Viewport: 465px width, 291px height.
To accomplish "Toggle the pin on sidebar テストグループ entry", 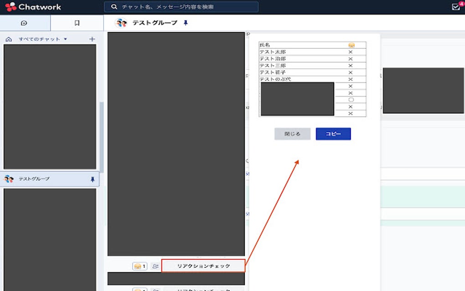I will pos(93,179).
